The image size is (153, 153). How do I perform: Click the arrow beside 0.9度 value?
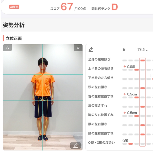pyautogui.click(x=125, y=67)
